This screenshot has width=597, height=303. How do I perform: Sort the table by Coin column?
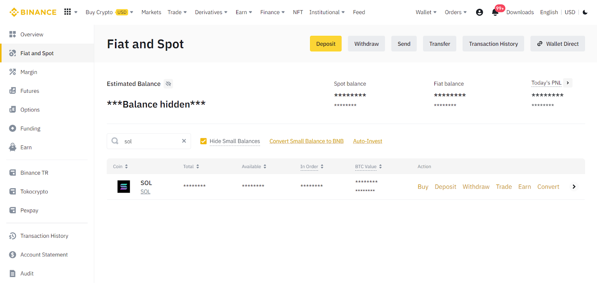121,167
